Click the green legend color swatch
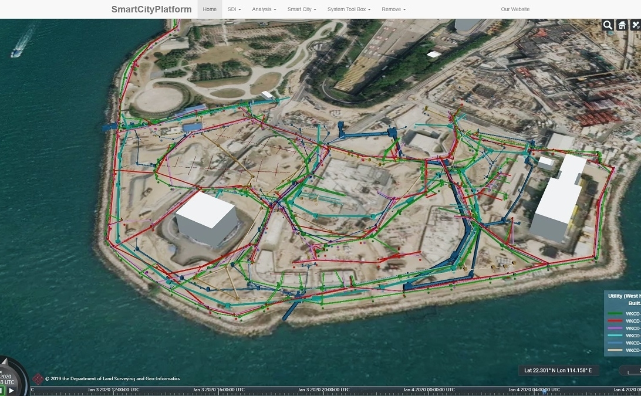Screen dimensions: 641x396 614,314
